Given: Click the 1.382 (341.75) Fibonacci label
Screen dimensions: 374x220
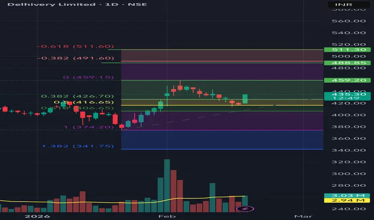Looking at the screenshot, I should click(78, 146).
